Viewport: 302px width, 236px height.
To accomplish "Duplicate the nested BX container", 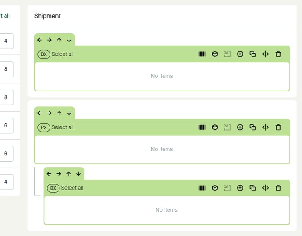I will tap(252, 188).
